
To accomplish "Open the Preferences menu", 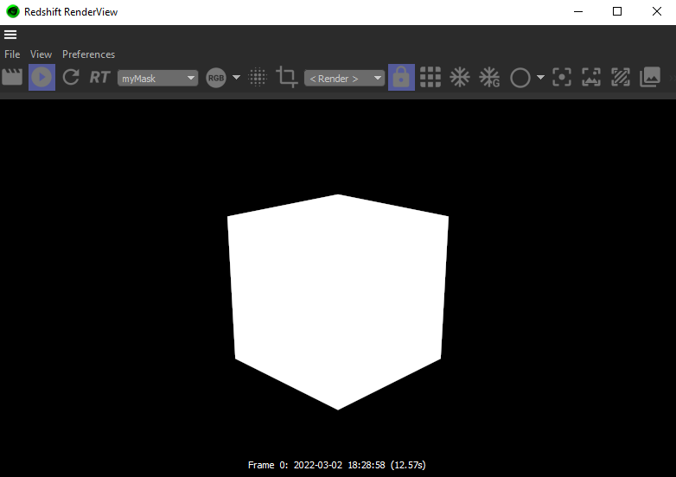I will point(88,54).
